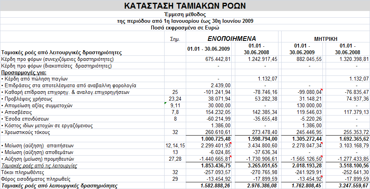The height and width of the screenshot is (189, 370).
Task: Select the note reference '23,24'
Action: point(175,99)
